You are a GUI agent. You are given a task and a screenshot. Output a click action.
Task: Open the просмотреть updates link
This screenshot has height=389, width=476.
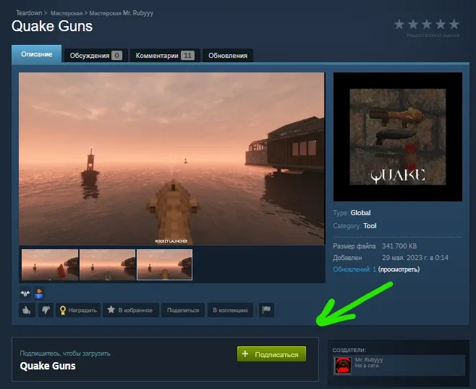click(399, 269)
